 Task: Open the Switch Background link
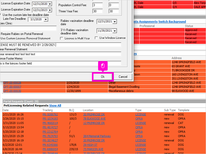coord(172,22)
